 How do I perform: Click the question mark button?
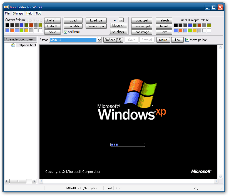point(121,20)
